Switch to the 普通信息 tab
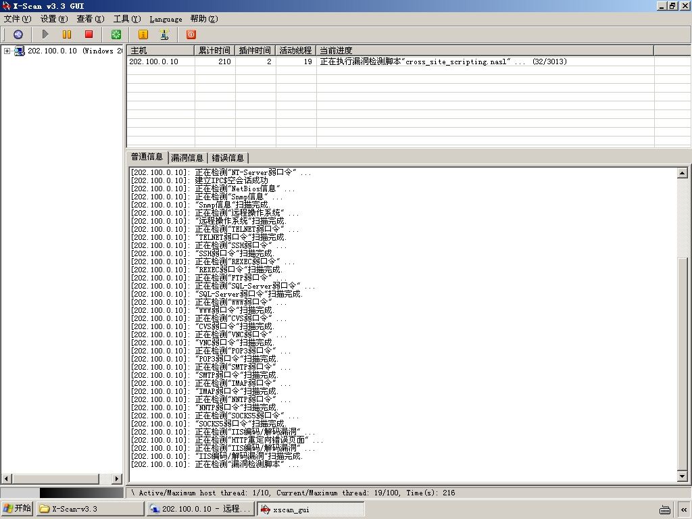Image resolution: width=692 pixels, height=519 pixels. coord(147,157)
